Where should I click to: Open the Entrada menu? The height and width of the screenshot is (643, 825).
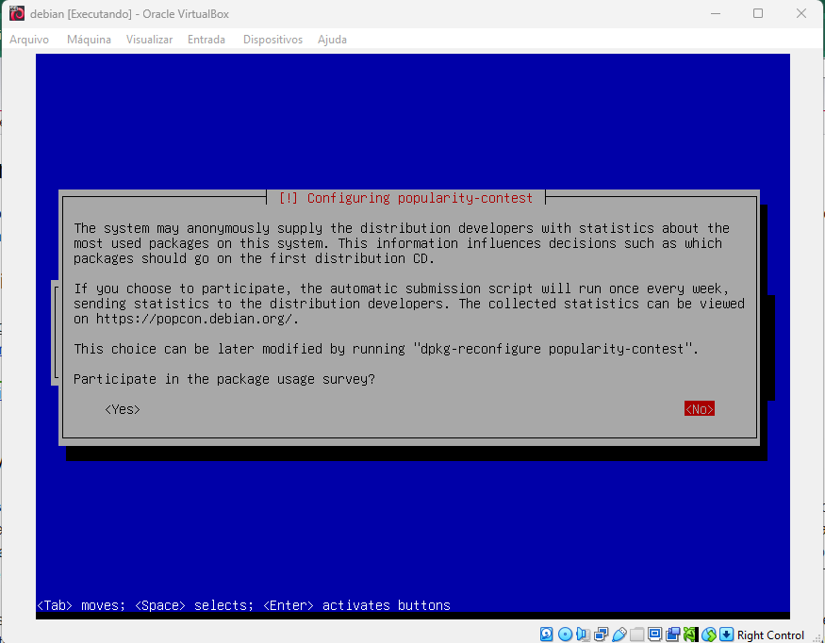pyautogui.click(x=206, y=40)
